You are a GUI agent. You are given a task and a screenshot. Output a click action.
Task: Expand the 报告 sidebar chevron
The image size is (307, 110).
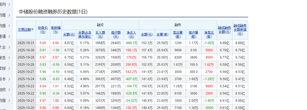click(9, 58)
